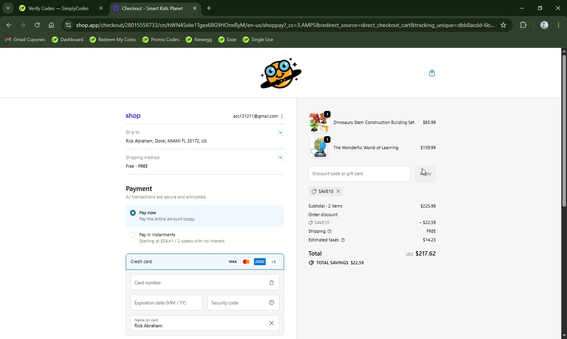Click the Expiration date field
Viewport: 567px width, 339px height.
(166, 303)
